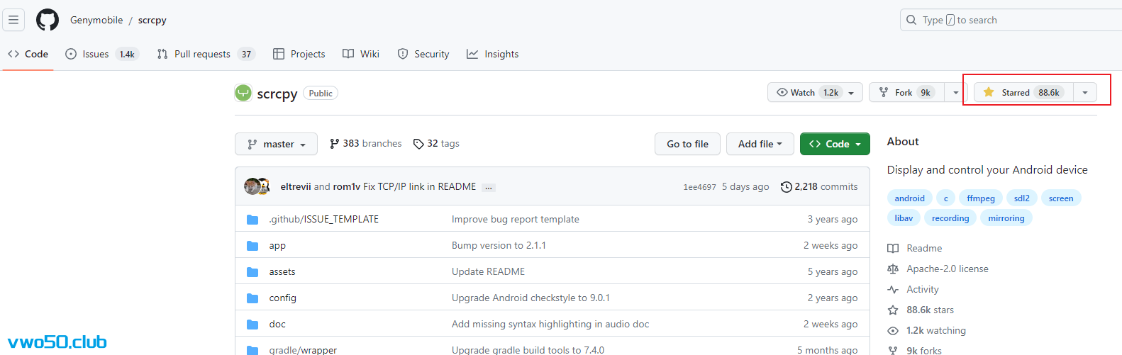Expand the commit message ellipsis
Image resolution: width=1122 pixels, height=355 pixels.
[488, 188]
